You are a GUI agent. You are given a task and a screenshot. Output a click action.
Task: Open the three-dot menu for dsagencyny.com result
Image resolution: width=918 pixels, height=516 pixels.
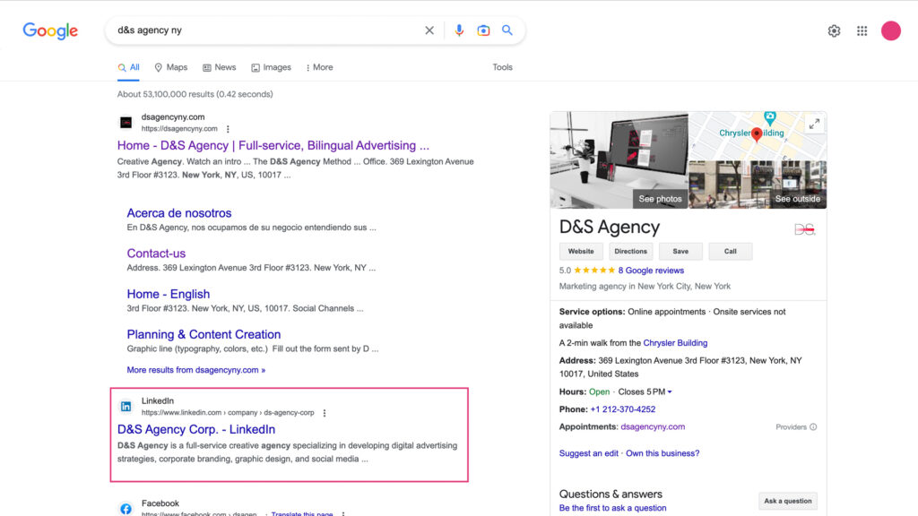point(228,129)
